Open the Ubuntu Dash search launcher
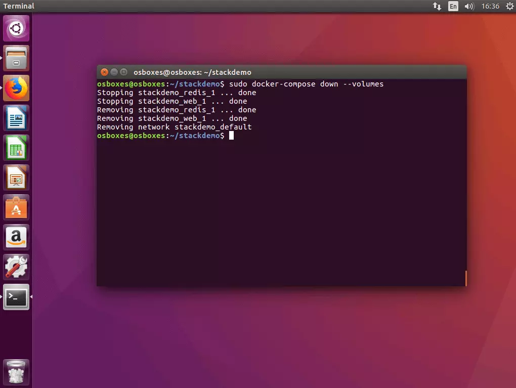The height and width of the screenshot is (388, 516). point(16,28)
